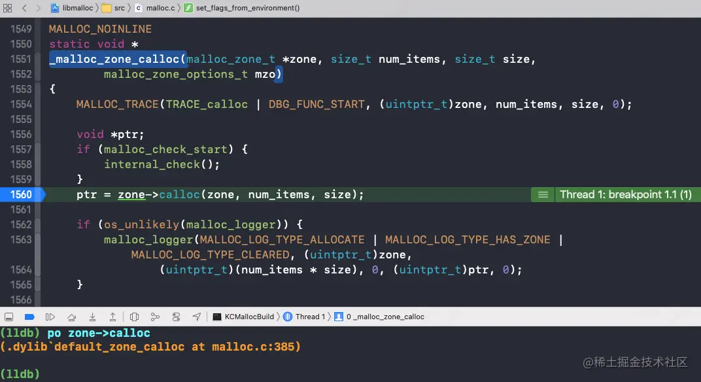Click the malloc_zone_options_t type
The height and width of the screenshot is (382, 701).
point(176,75)
